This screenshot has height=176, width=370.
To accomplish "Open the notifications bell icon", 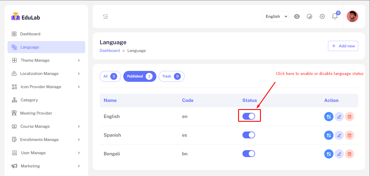I will [x=335, y=16].
